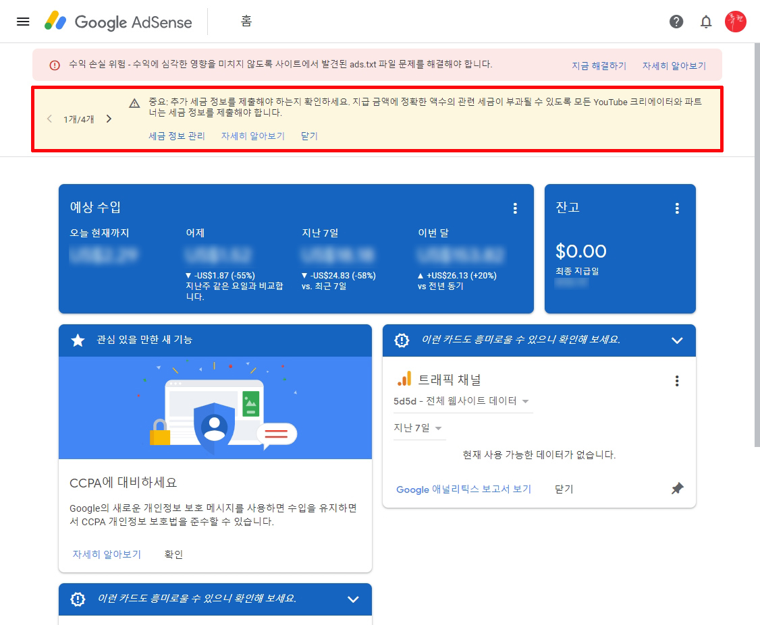The height and width of the screenshot is (625, 760).
Task: Open the 지난 7일 period dropdown
Action: [x=419, y=428]
